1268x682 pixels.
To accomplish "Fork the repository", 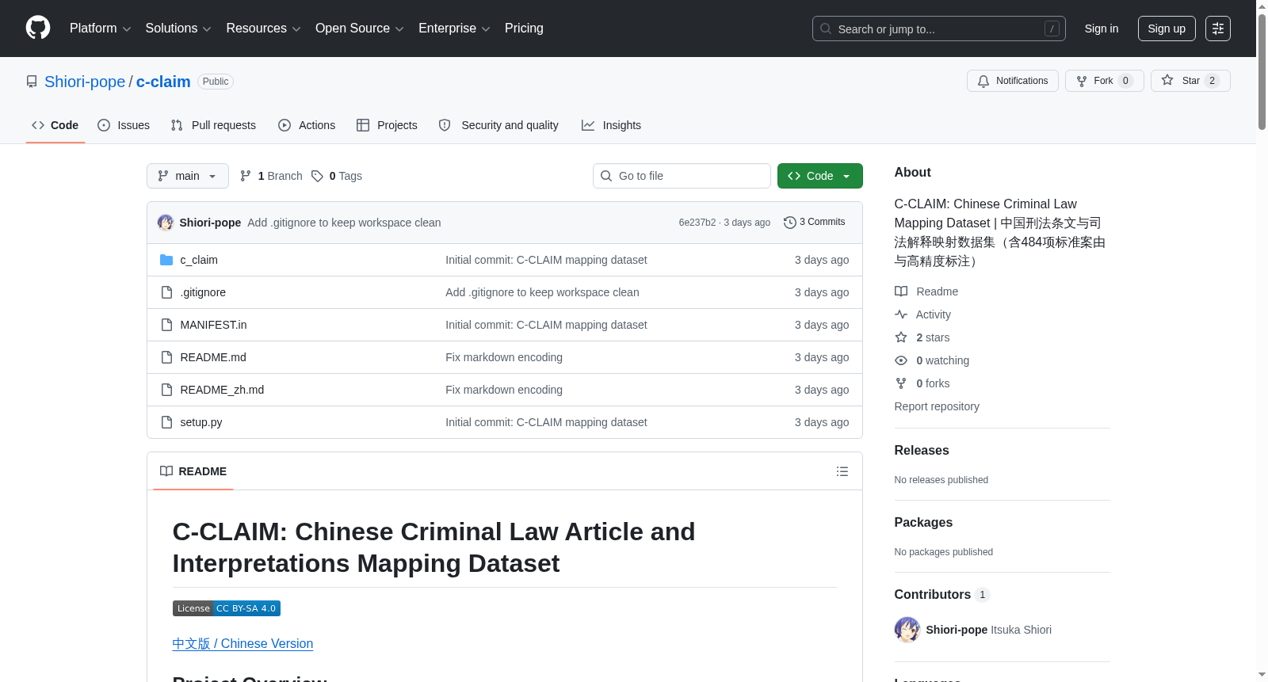I will (x=1104, y=81).
